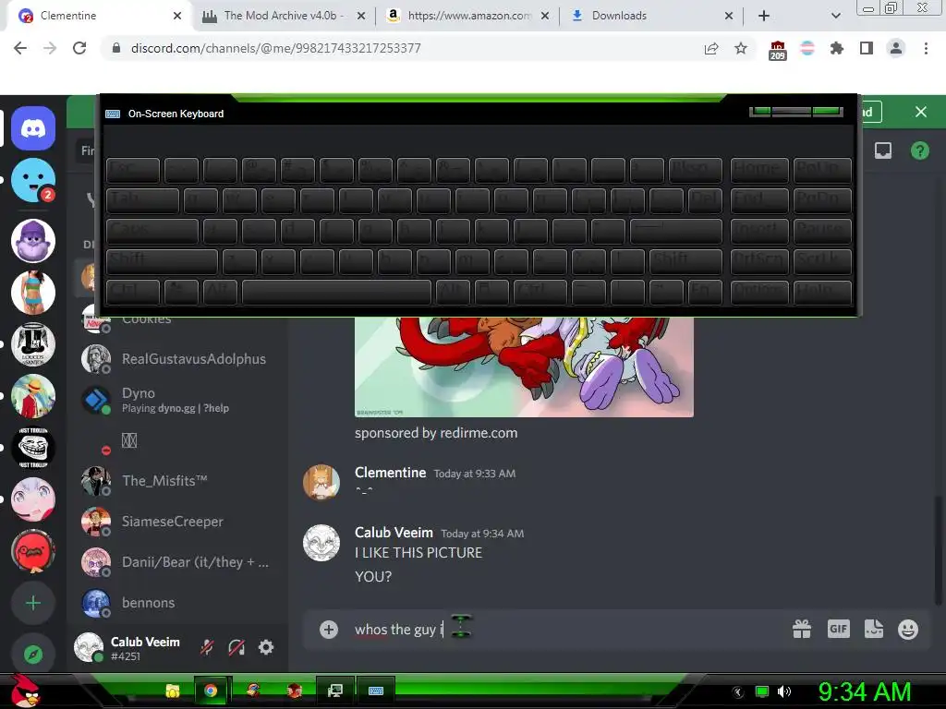Send a gift via gift icon
This screenshot has height=709, width=946.
tap(802, 630)
